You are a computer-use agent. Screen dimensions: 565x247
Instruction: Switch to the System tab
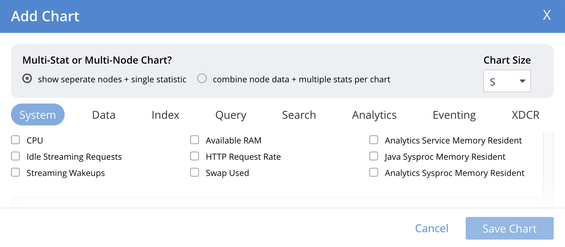click(x=38, y=115)
